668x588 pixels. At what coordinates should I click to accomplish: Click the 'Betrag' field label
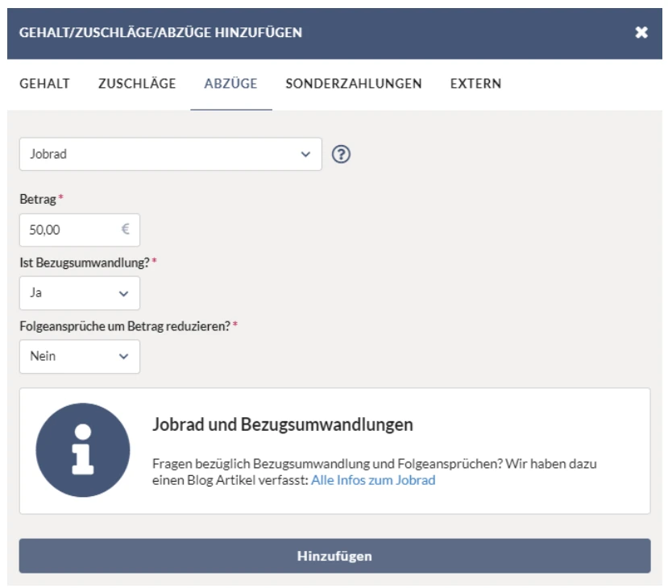38,199
